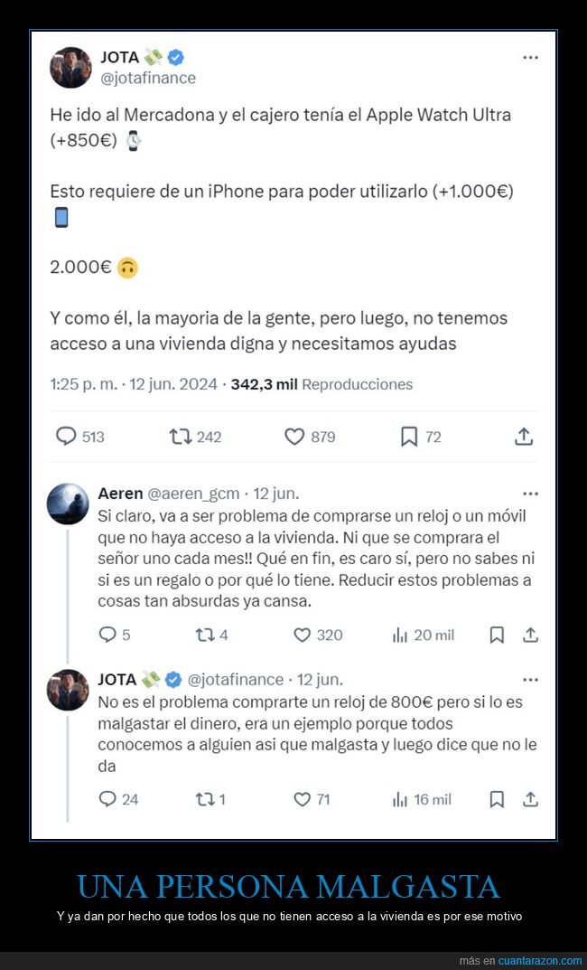Open the @aeren_gcm profile handle

point(192,494)
